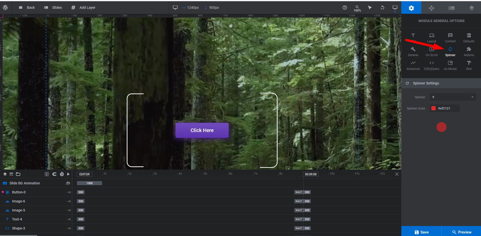Close the timeline panel

(x=397, y=174)
